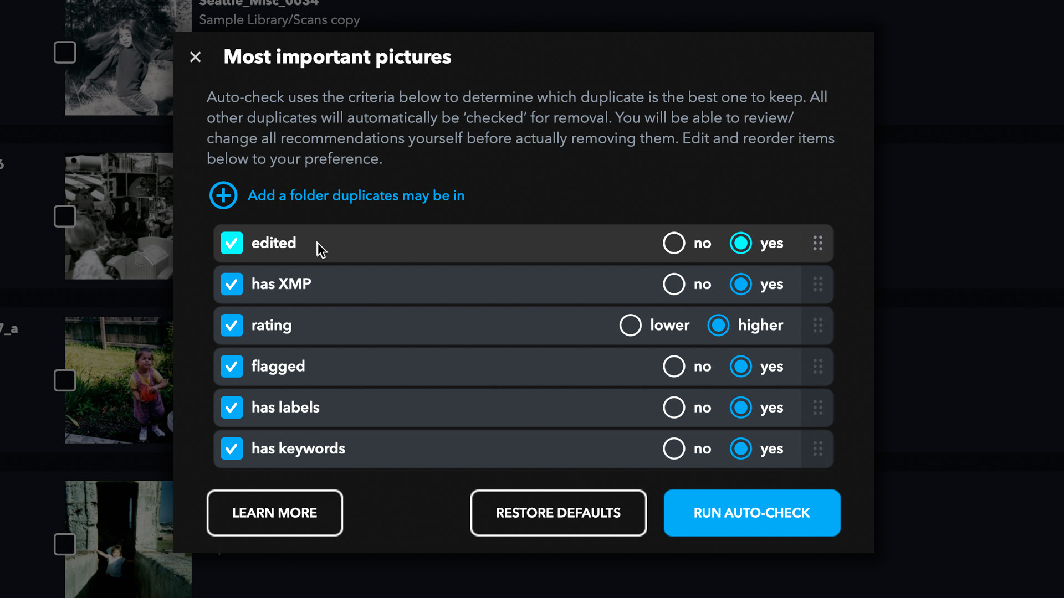
Task: Click the drag handle on the has XMP row
Action: coord(817,284)
